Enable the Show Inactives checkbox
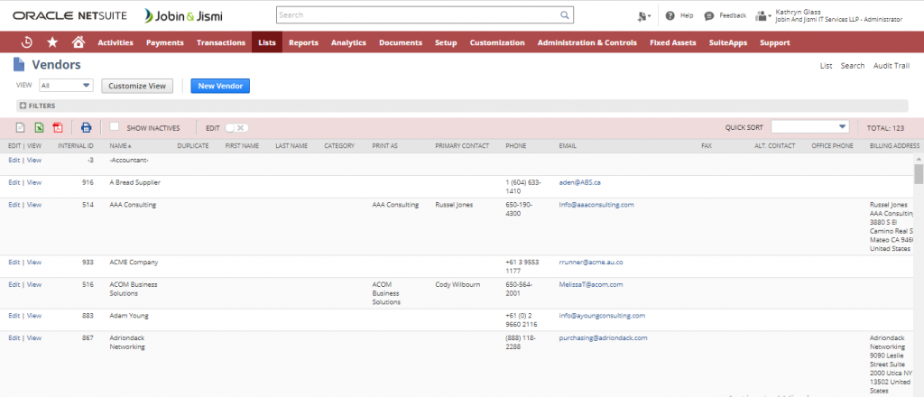The width and height of the screenshot is (924, 397). click(x=115, y=127)
